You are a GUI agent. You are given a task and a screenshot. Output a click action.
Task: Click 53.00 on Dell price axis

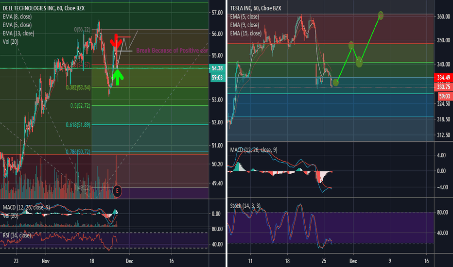tap(217, 100)
